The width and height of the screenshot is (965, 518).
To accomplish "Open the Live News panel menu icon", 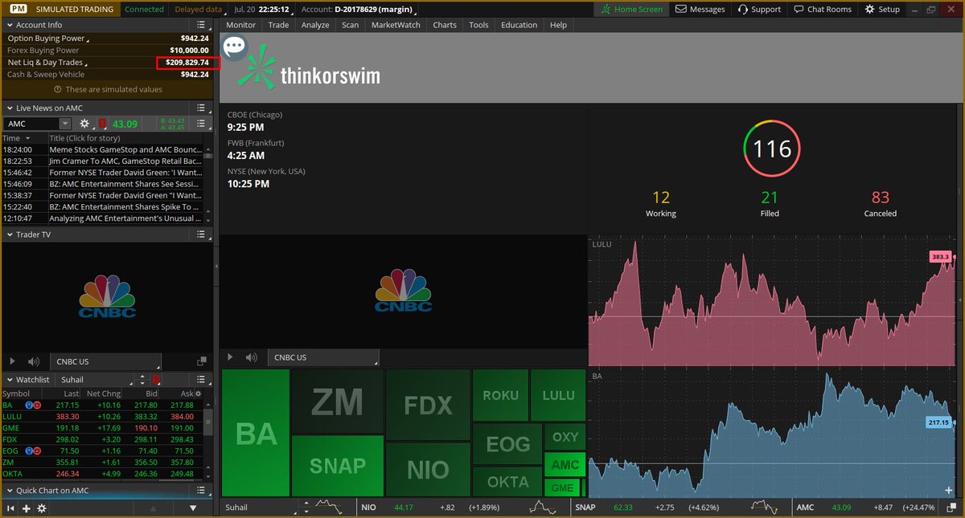I will (202, 108).
